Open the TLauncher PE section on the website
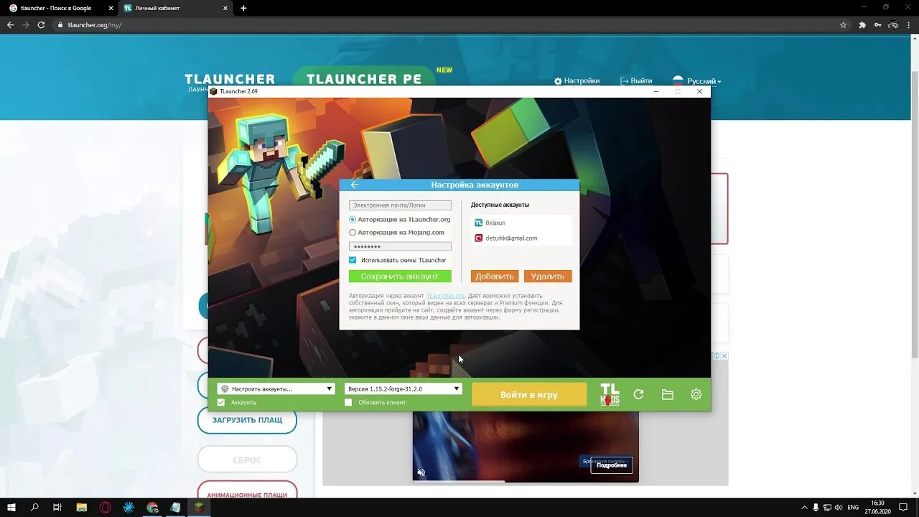This screenshot has height=517, width=919. [363, 78]
